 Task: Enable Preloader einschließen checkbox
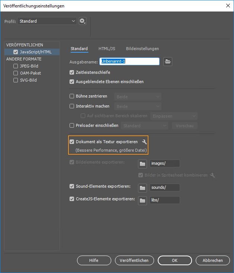click(x=72, y=125)
